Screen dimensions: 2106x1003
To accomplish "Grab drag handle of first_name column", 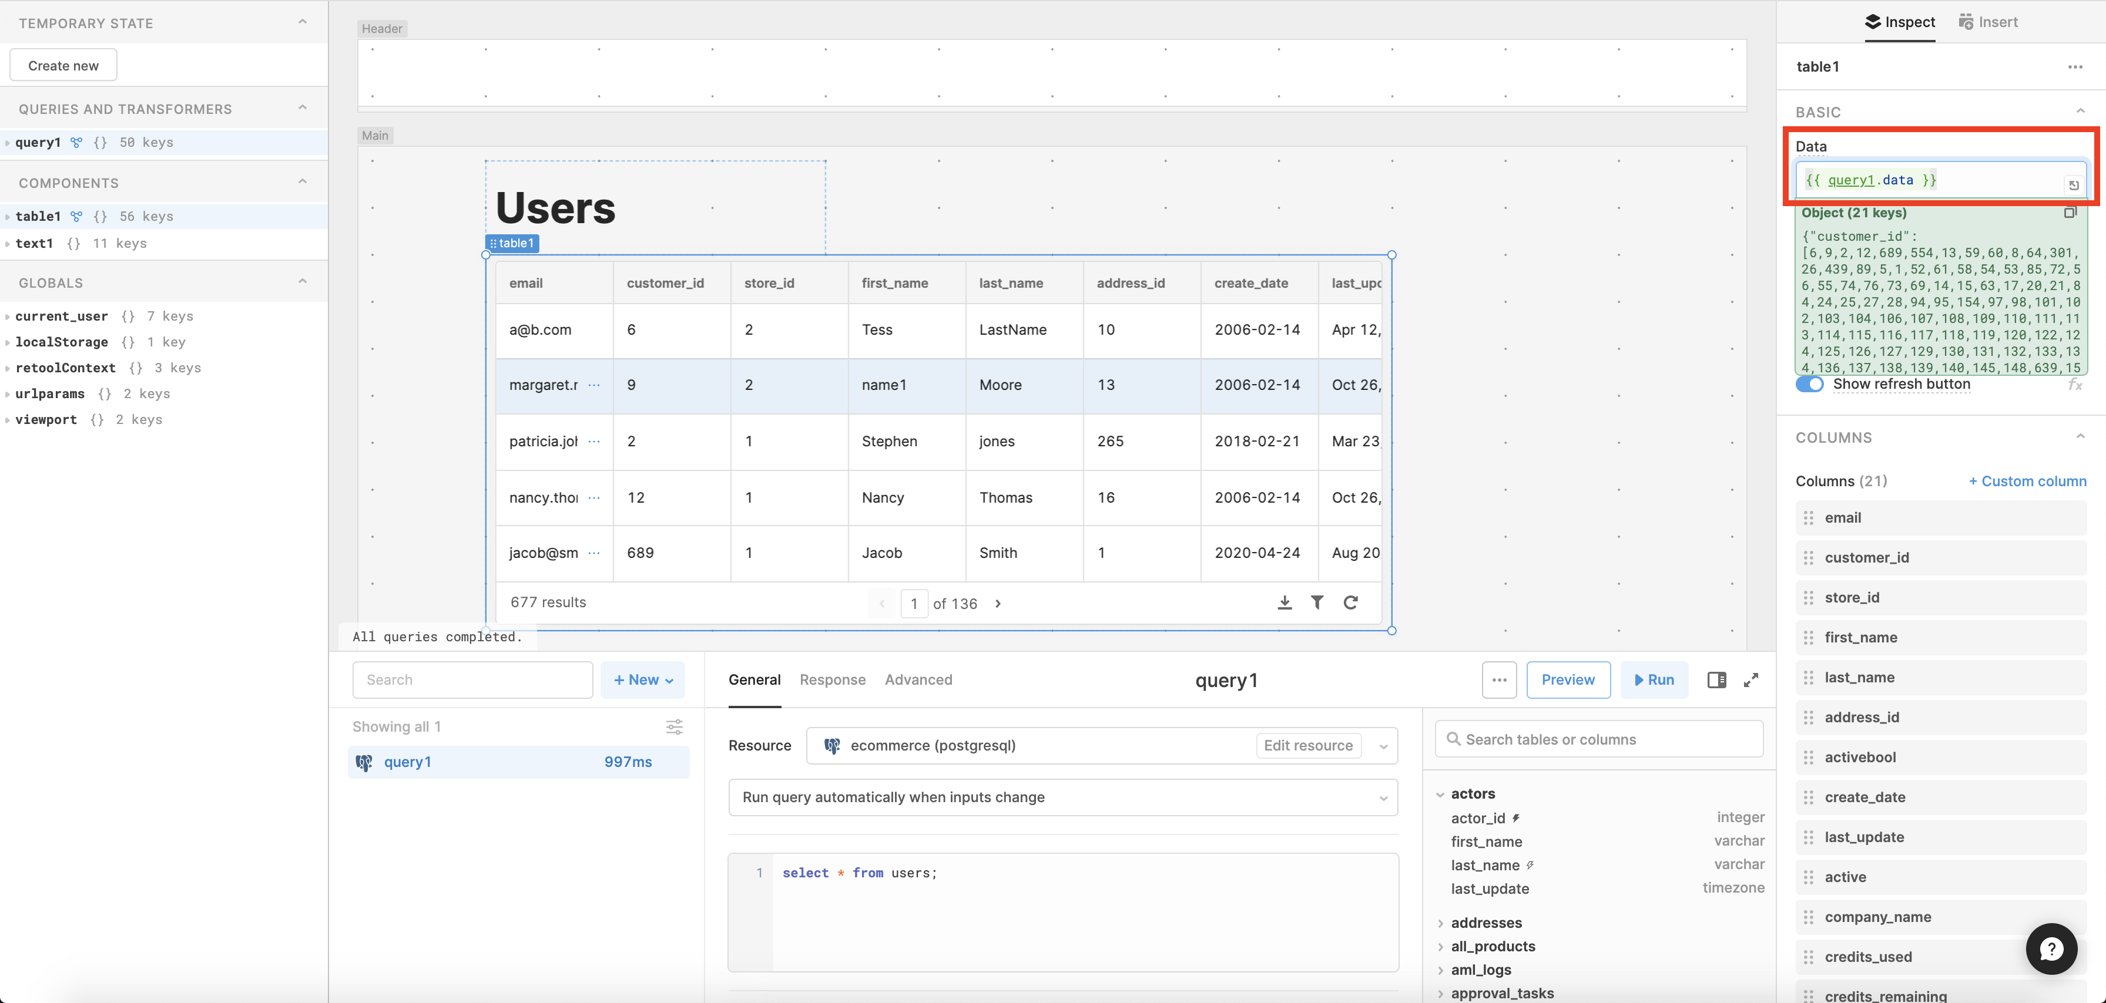I will pos(1809,638).
